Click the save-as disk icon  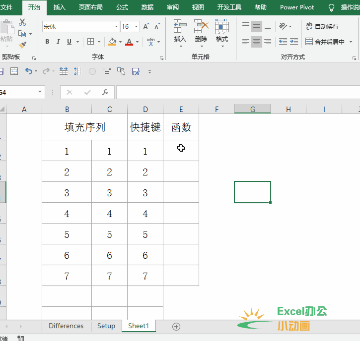[136, 71]
